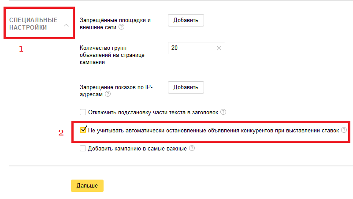Click label text Не учитывать автоматически остановленные объявления
353x199 pixels.
pos(213,131)
